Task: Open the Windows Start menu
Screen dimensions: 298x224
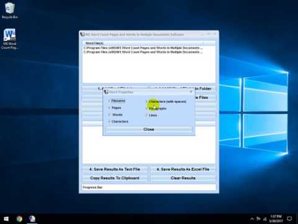Action: coord(6,219)
